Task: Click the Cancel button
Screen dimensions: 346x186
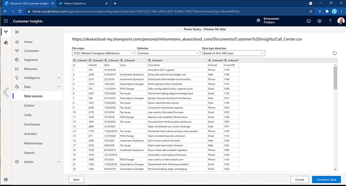Action: (x=299, y=180)
